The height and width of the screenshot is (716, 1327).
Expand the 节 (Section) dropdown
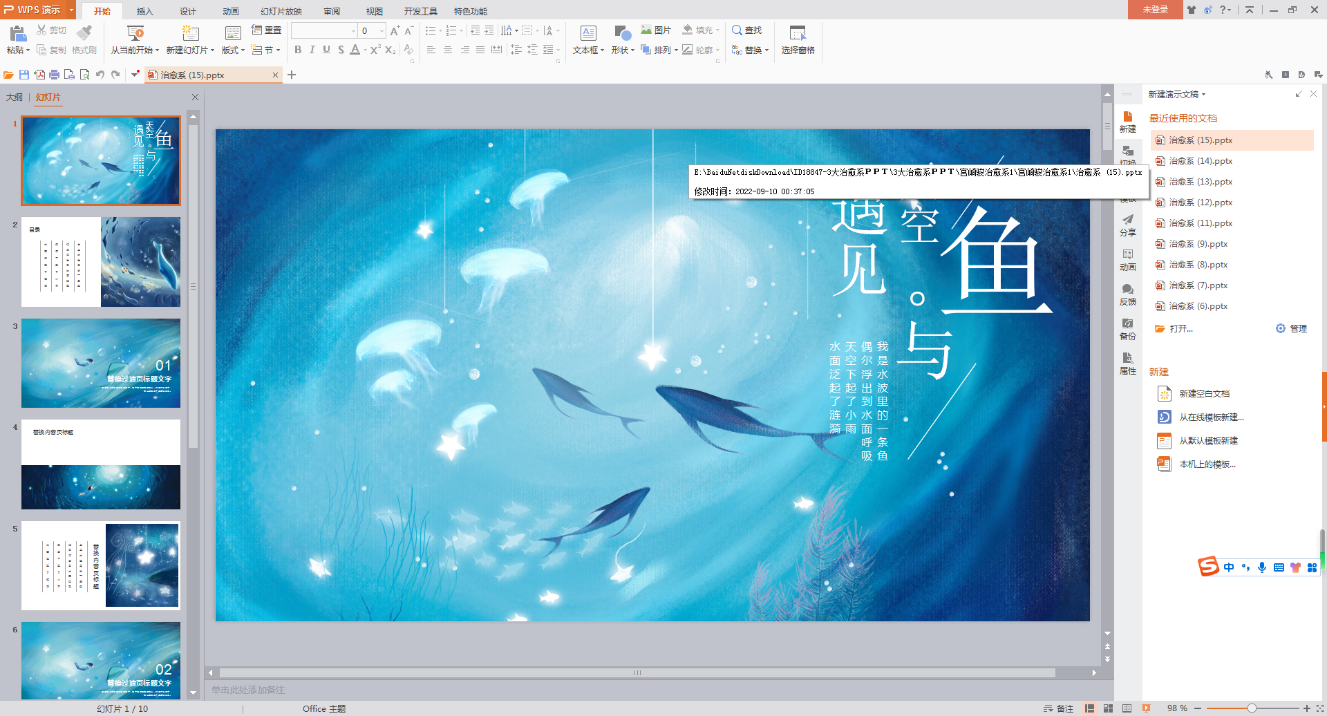click(x=266, y=50)
